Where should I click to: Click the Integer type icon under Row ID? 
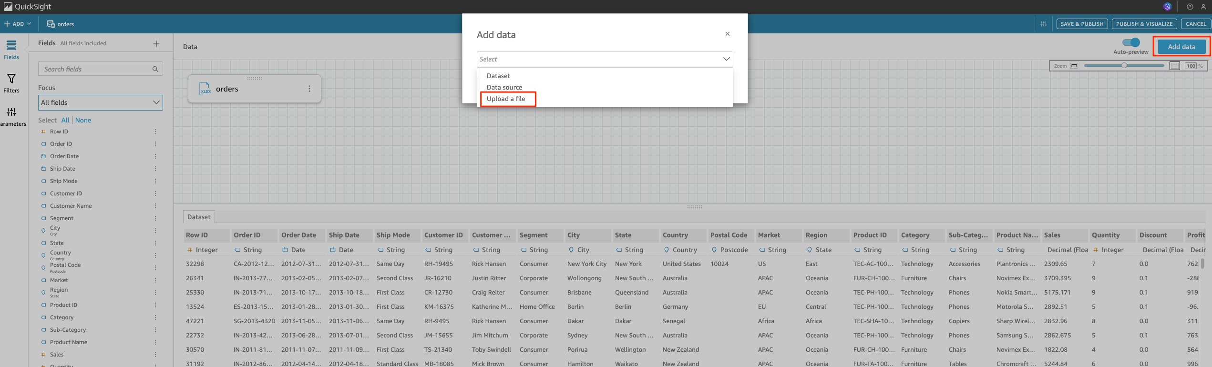pos(190,250)
